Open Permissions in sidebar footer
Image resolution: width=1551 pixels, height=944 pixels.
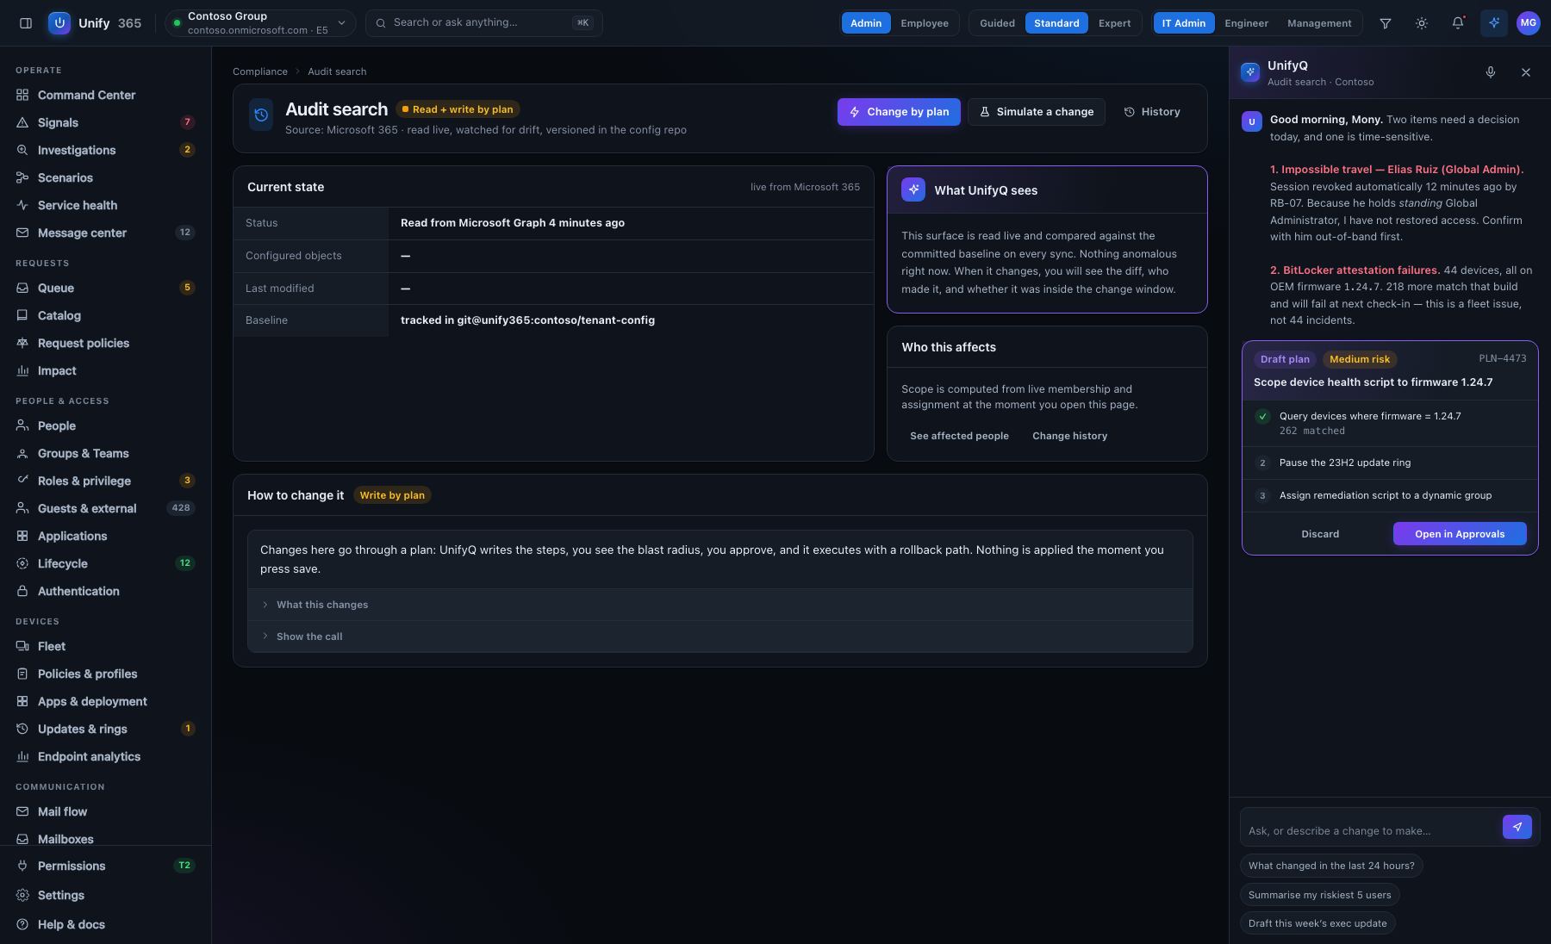(x=105, y=866)
